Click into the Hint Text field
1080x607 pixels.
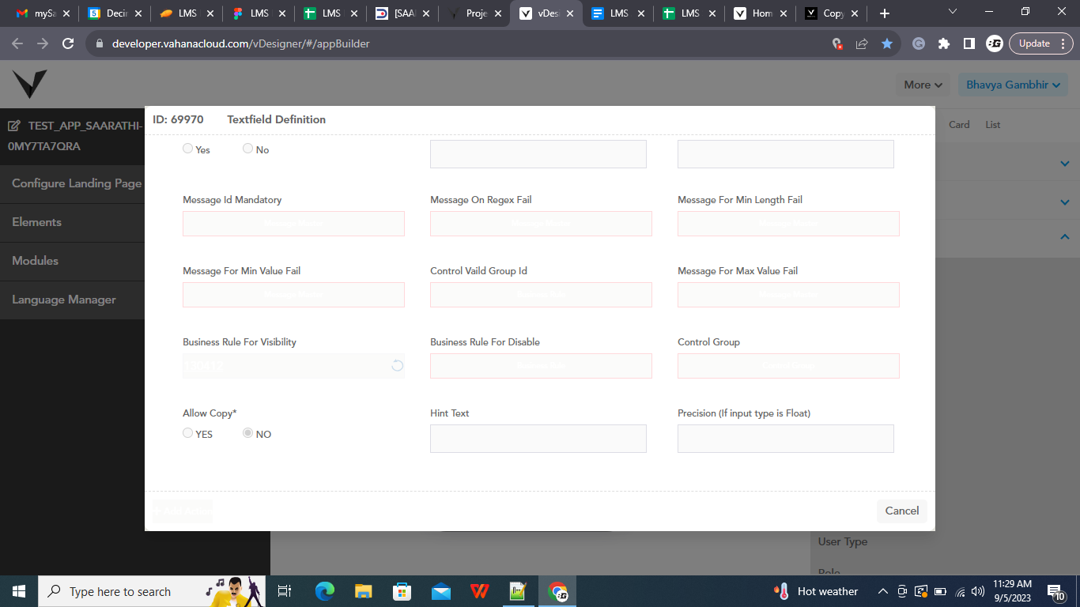coord(538,439)
